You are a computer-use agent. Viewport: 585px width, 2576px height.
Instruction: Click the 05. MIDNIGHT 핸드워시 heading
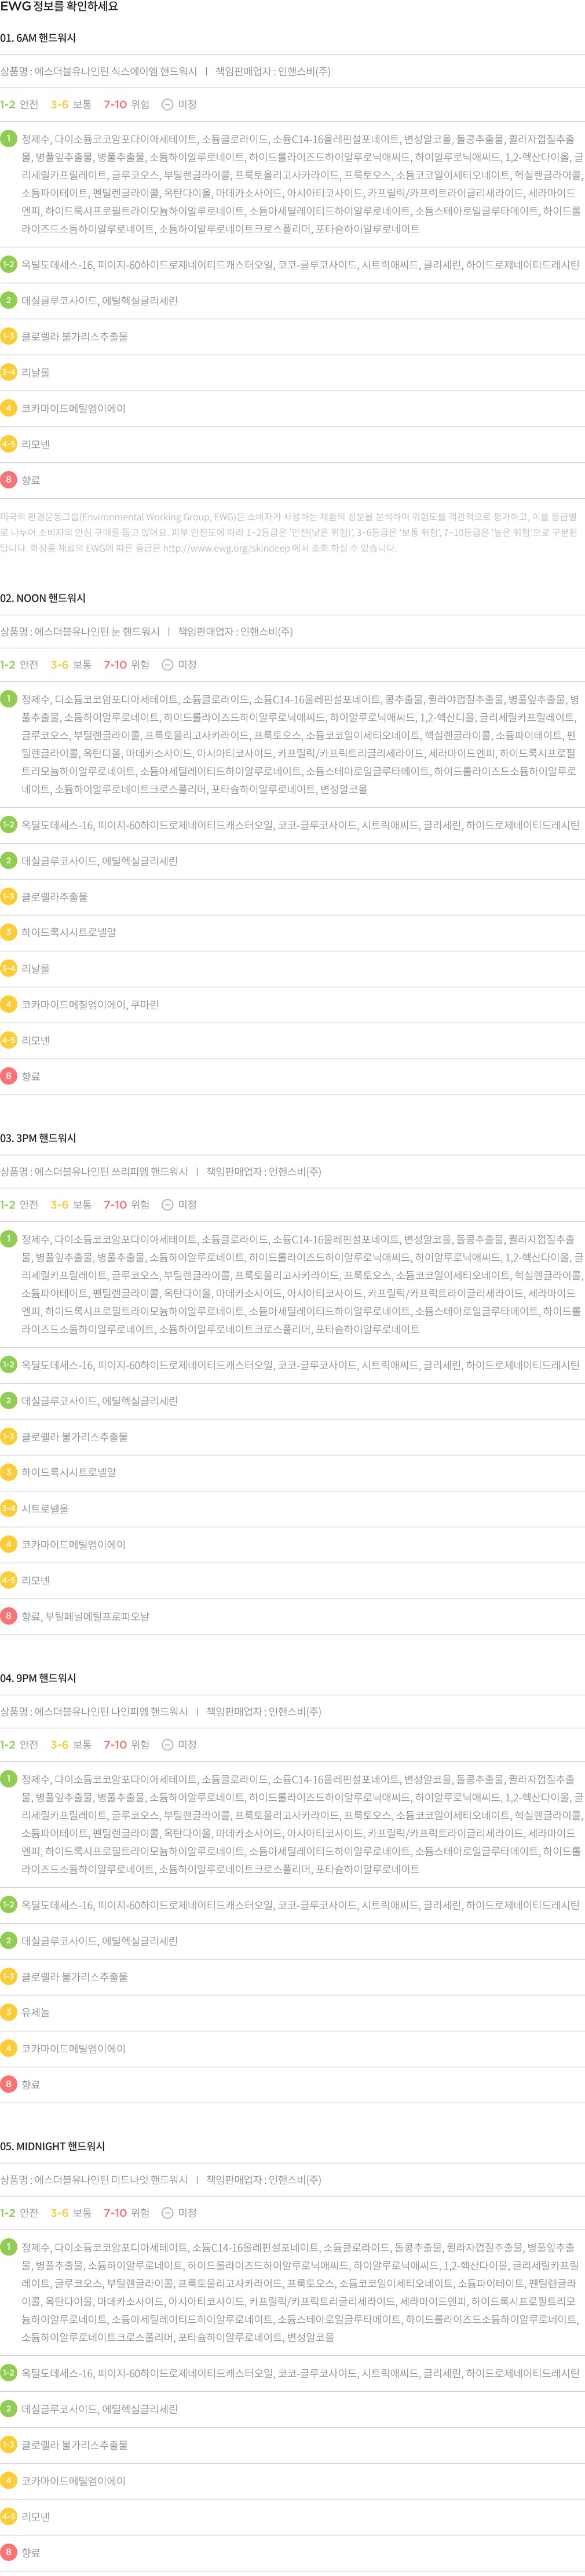tap(52, 2146)
